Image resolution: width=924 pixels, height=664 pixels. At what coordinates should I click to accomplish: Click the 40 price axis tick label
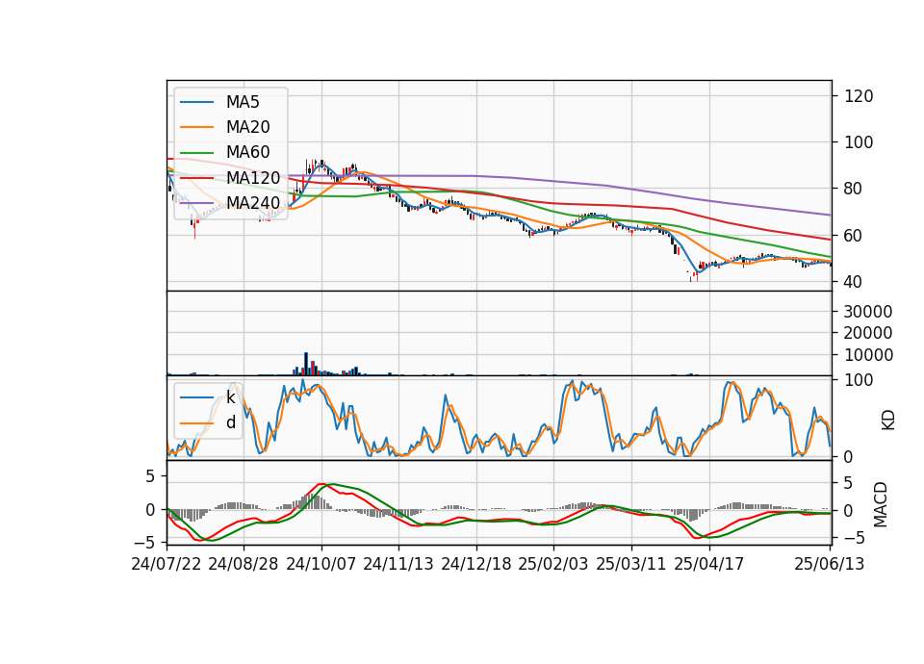click(854, 282)
